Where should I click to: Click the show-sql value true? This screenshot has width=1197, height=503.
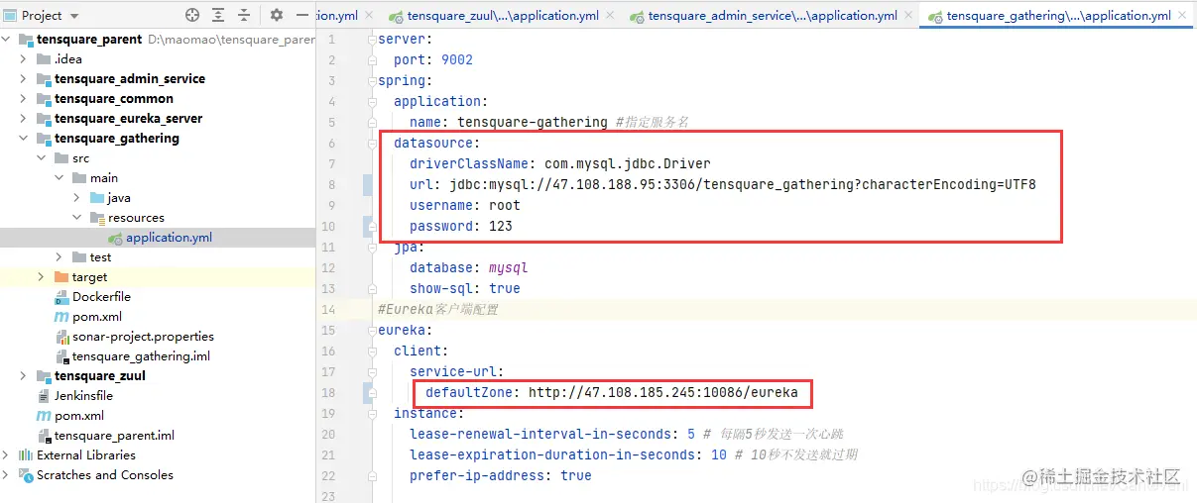[505, 288]
